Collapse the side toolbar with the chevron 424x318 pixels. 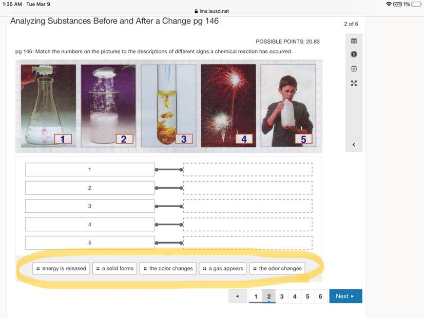pos(354,145)
